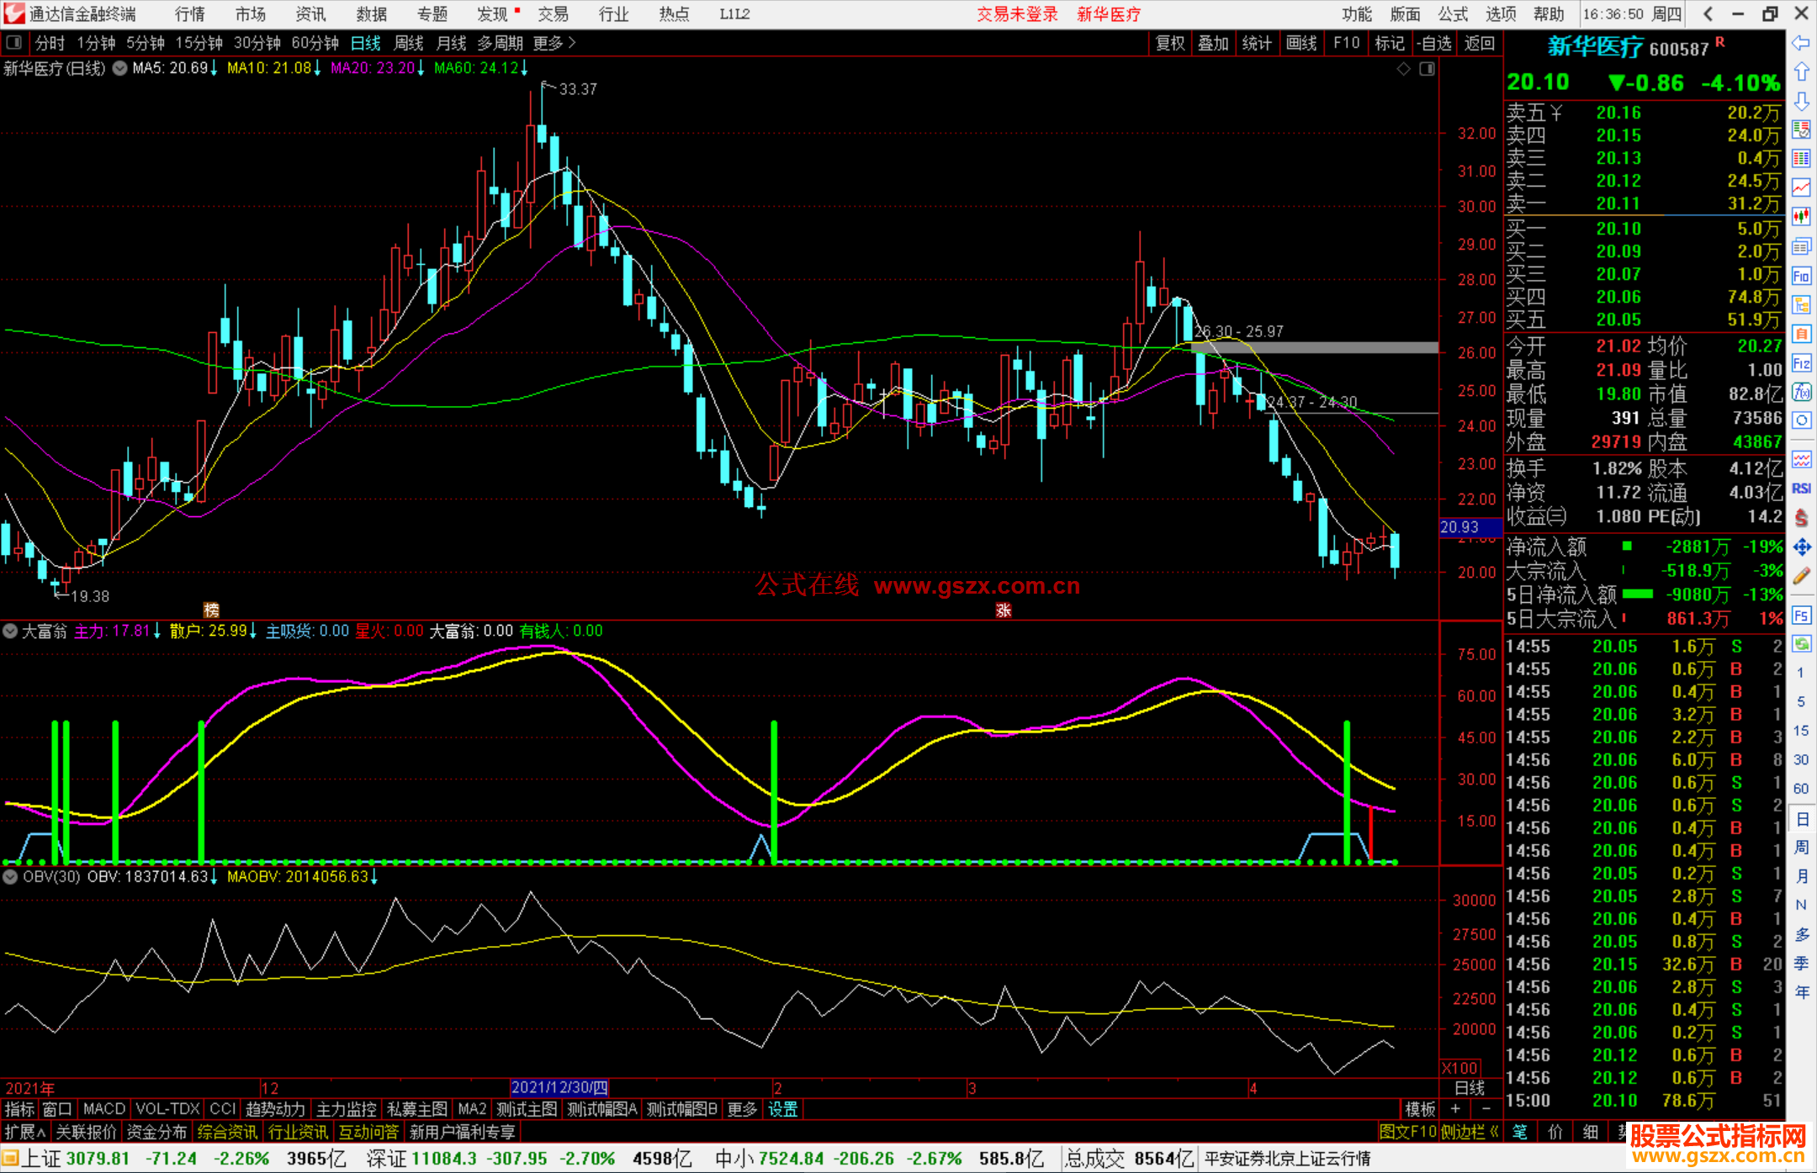Click the gray 26.30 - 25.97 price gap bar

pyautogui.click(x=1315, y=347)
